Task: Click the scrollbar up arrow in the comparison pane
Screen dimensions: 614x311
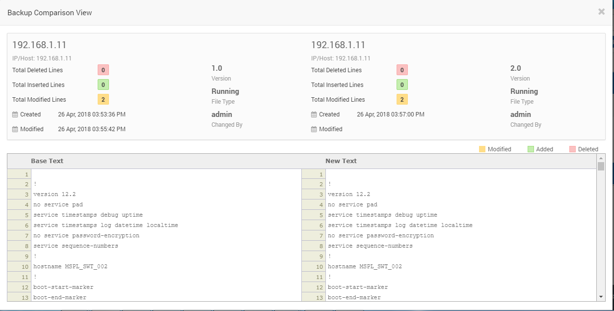Action: tap(601, 158)
